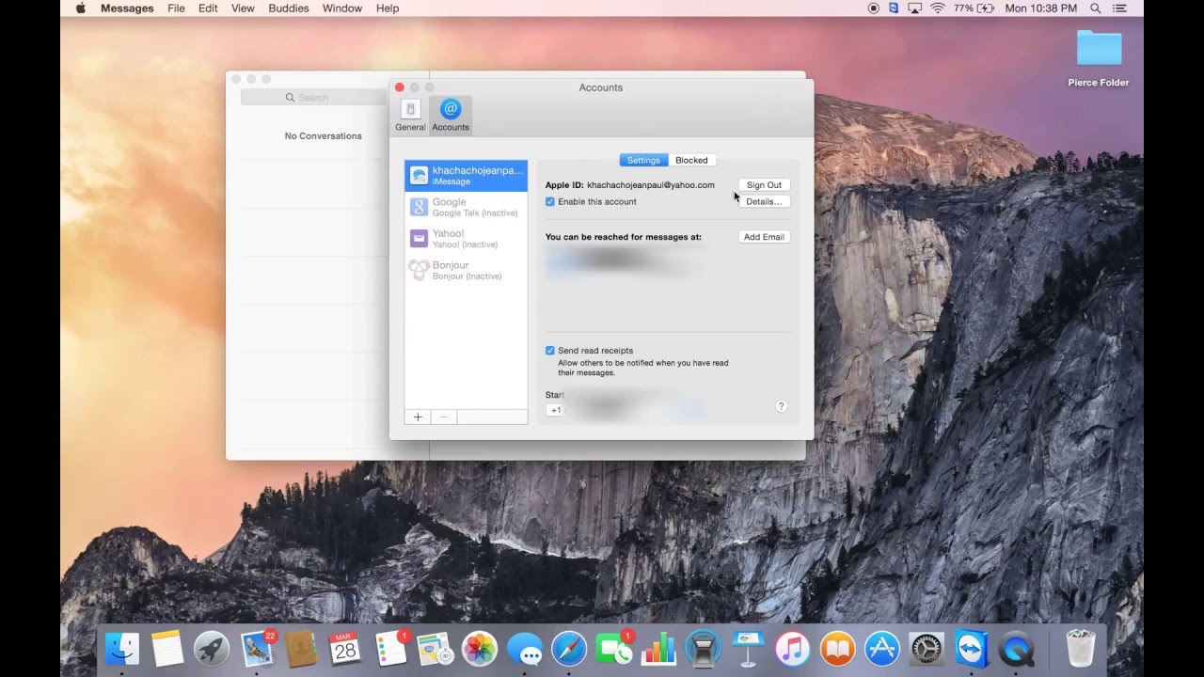Open iBooks in the Dock

837,649
